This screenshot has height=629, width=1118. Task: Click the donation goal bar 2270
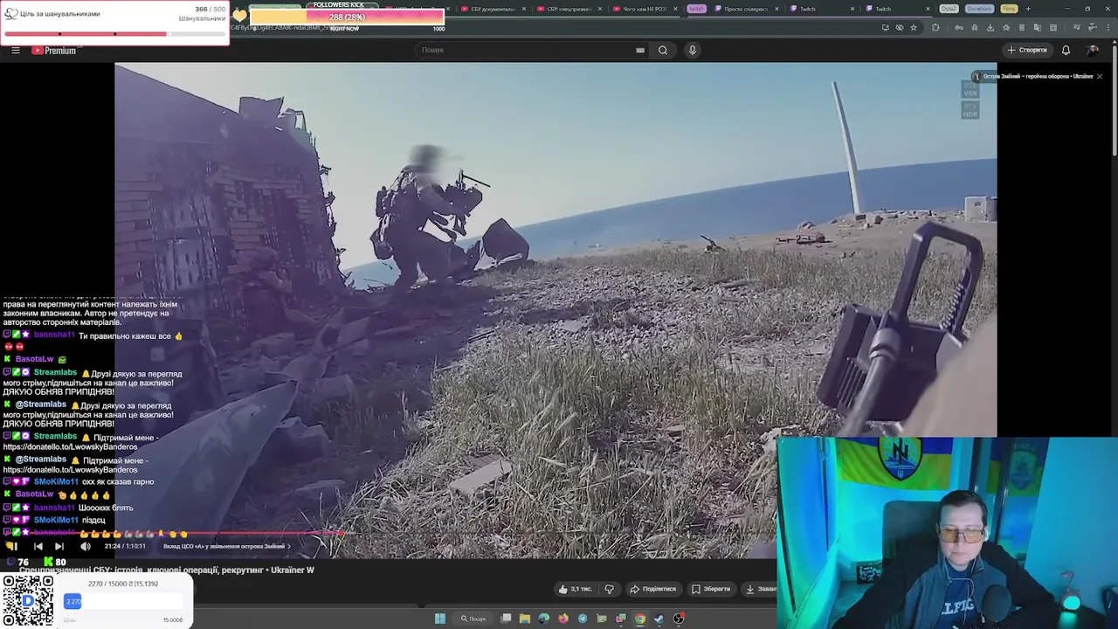pyautogui.click(x=123, y=601)
